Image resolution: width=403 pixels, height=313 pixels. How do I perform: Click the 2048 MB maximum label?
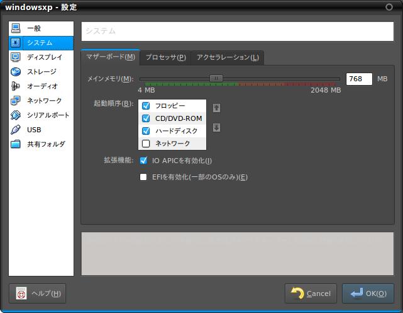click(326, 90)
